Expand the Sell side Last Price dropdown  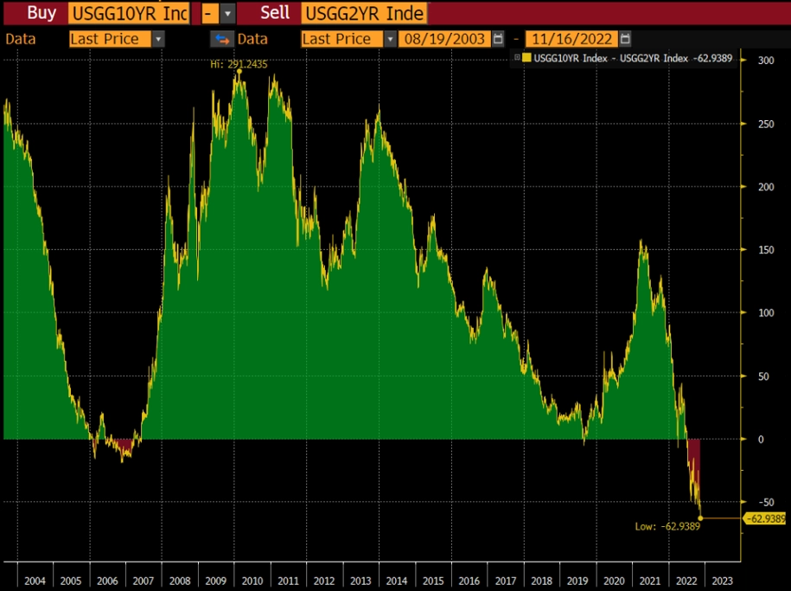(x=390, y=39)
